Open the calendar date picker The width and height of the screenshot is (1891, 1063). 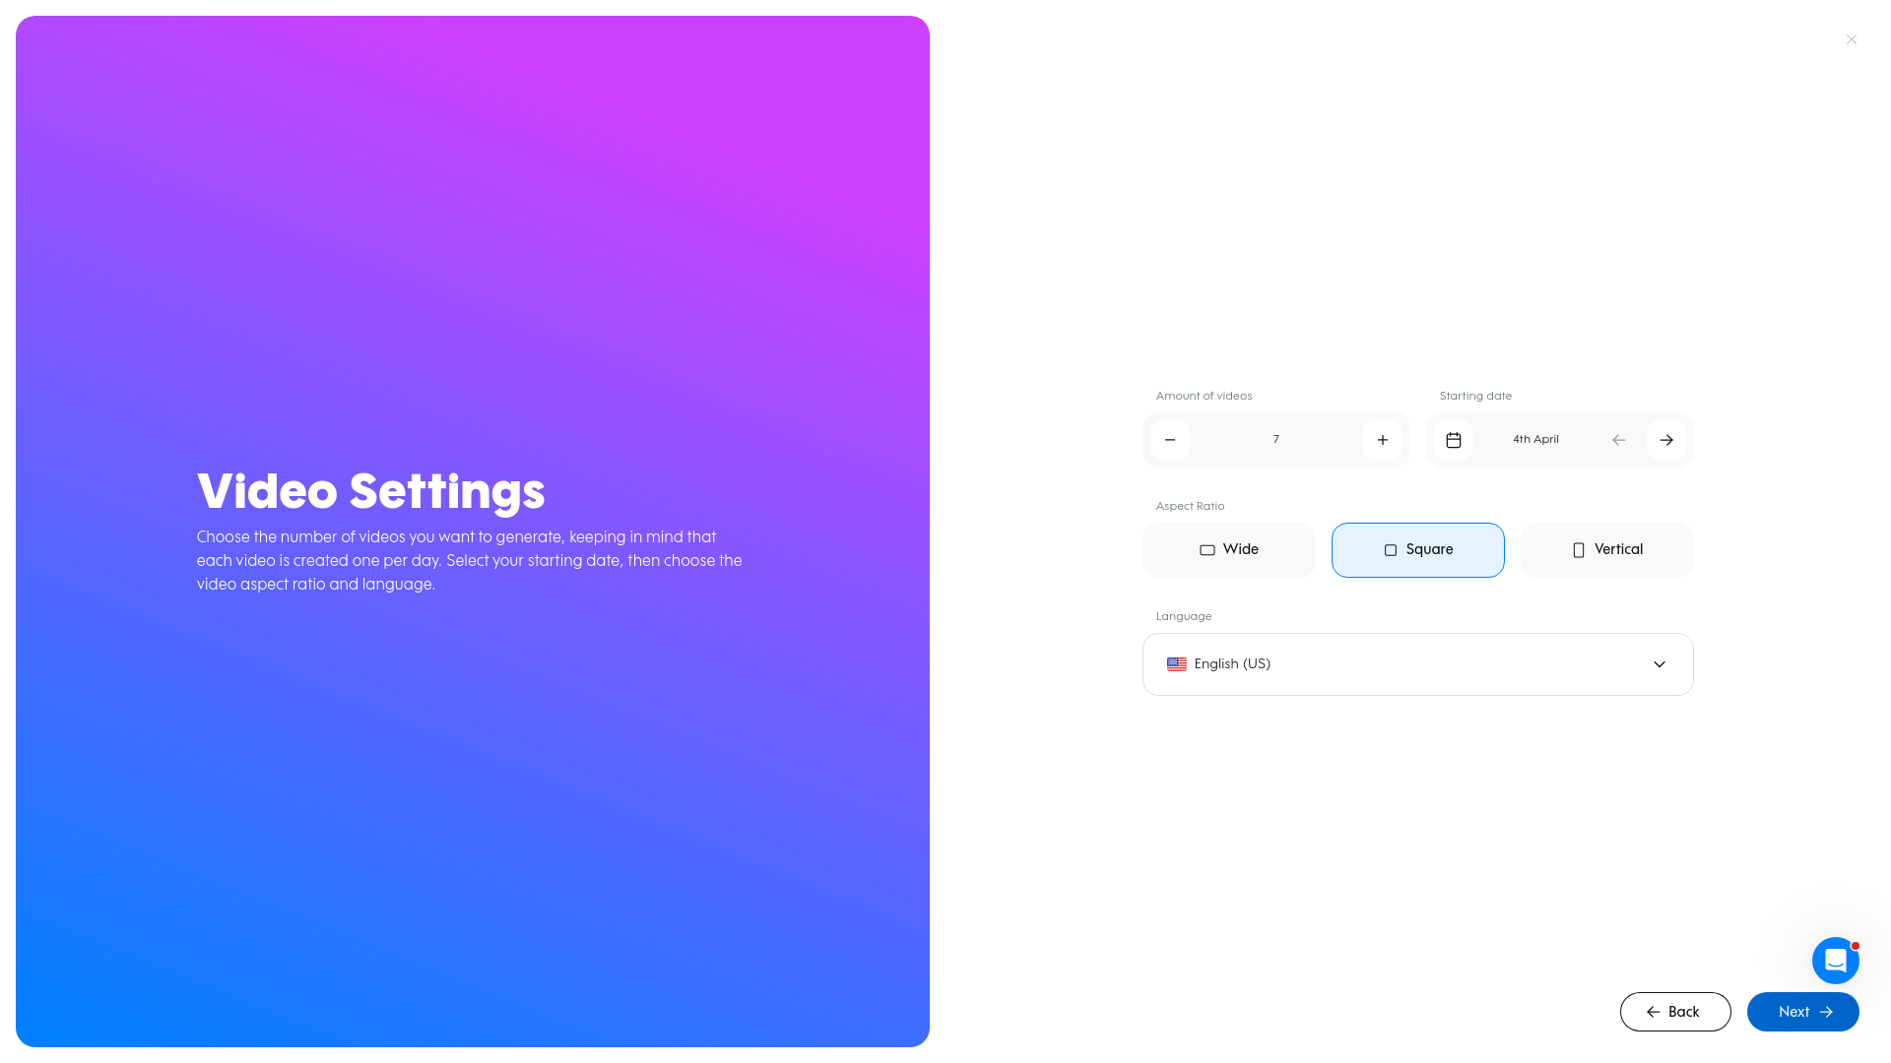click(1453, 440)
